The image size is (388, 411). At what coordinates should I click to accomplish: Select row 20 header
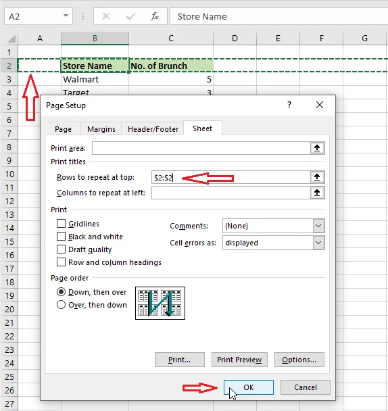[x=9, y=310]
